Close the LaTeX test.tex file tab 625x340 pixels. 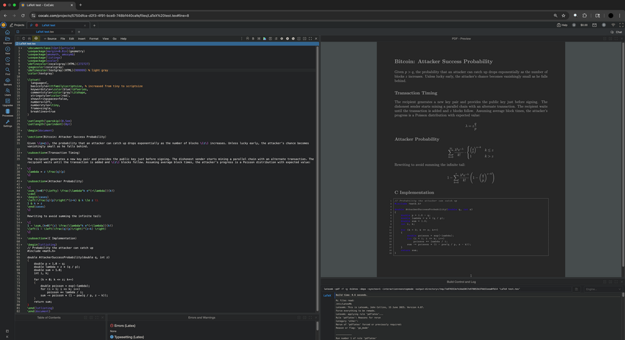pyautogui.click(x=72, y=32)
